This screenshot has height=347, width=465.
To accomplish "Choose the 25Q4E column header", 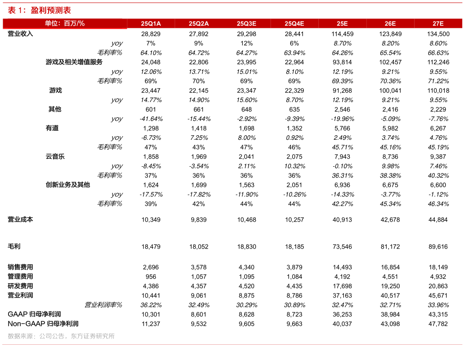I will (x=294, y=24).
